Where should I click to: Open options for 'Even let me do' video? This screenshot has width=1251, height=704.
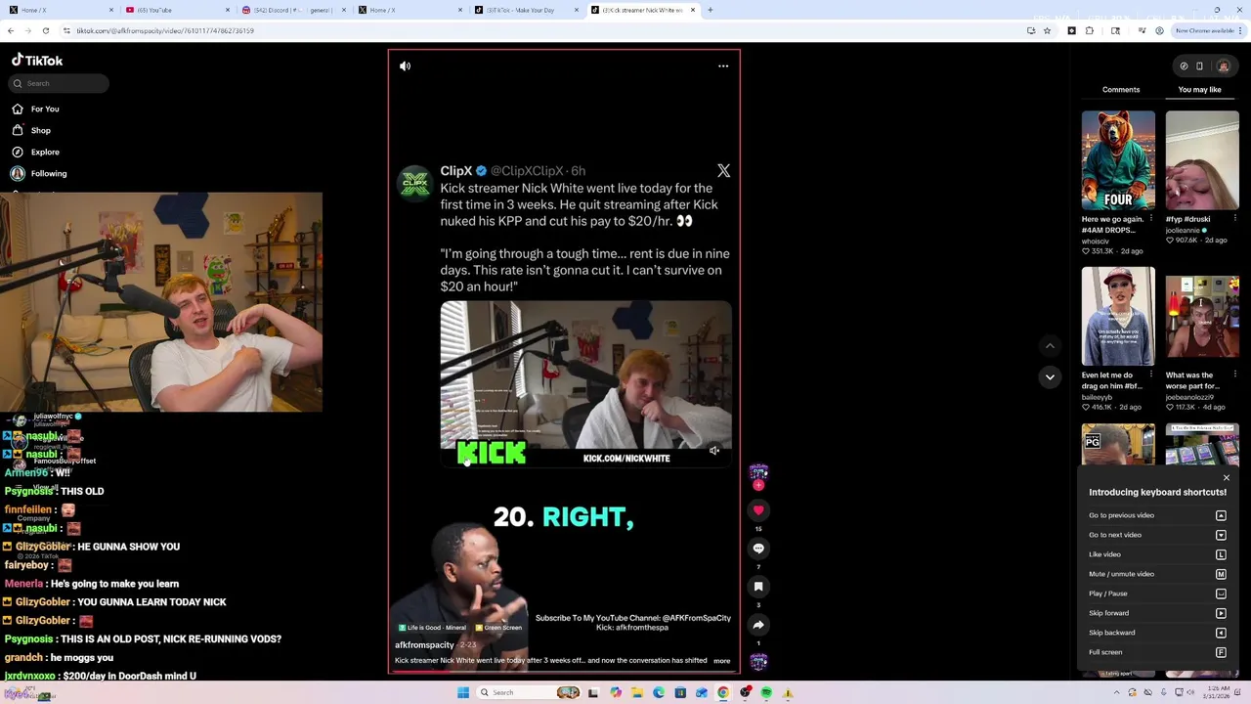tap(1151, 375)
